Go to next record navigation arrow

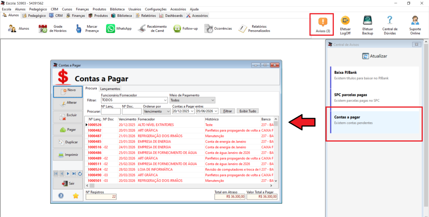[x=68, y=173]
